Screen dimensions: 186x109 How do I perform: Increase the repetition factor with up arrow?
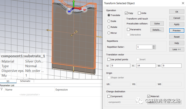point(154,46)
